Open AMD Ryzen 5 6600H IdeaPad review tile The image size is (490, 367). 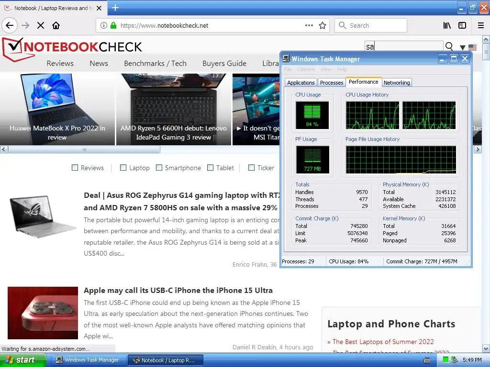pos(173,109)
